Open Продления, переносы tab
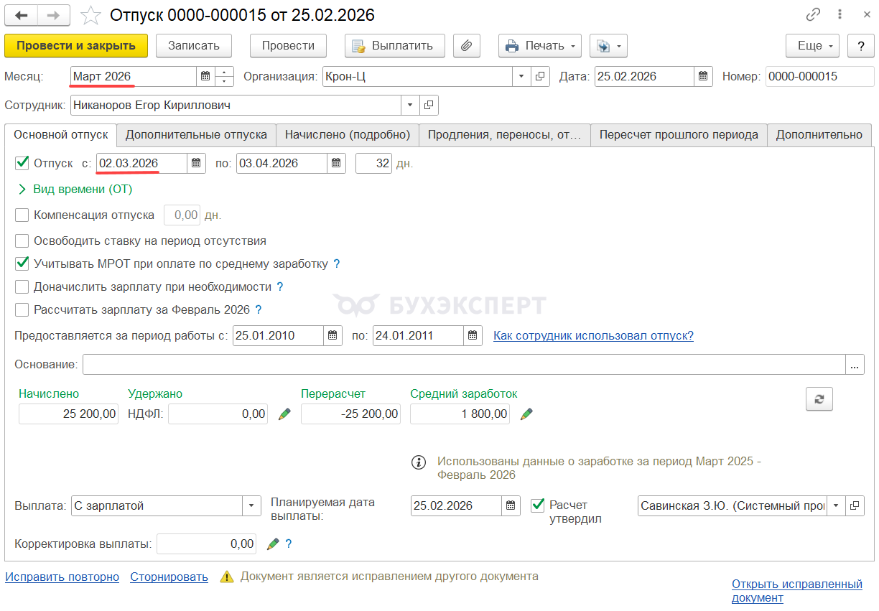The height and width of the screenshot is (611, 879). [x=505, y=134]
